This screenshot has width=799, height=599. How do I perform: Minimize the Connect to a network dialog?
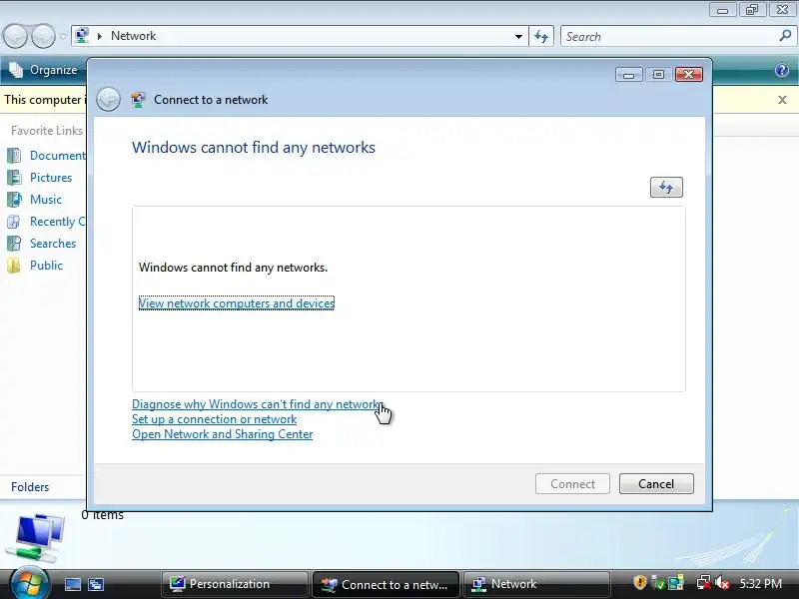(x=628, y=75)
